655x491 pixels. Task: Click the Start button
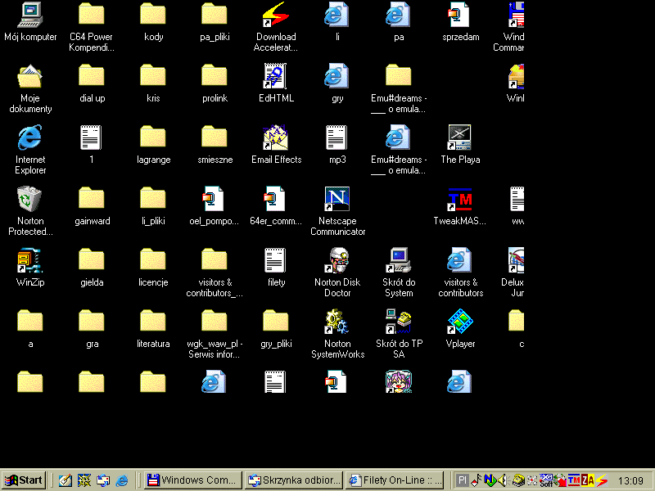(x=24, y=480)
